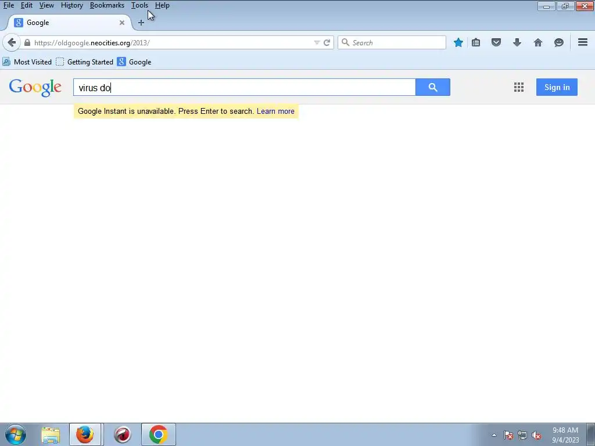Viewport: 595px width, 446px height.
Task: Open Action Center flag icon
Action: click(508, 435)
